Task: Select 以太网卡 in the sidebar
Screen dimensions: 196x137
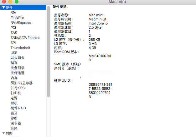Action: click(x=17, y=58)
